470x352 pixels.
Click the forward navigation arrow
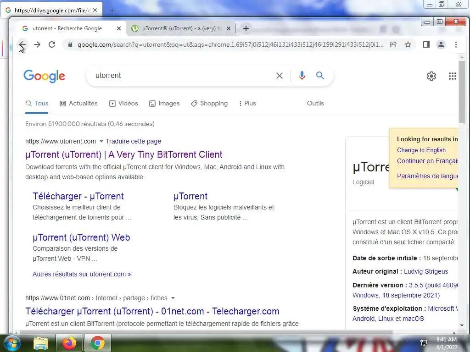(x=37, y=44)
